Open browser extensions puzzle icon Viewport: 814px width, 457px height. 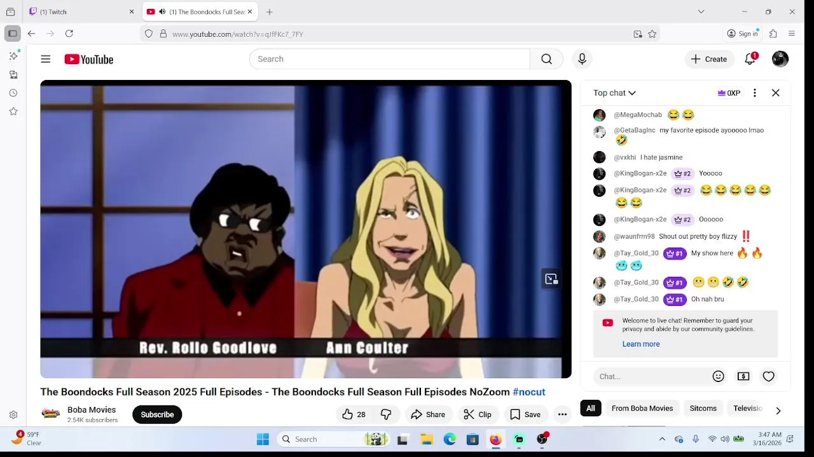(x=773, y=34)
